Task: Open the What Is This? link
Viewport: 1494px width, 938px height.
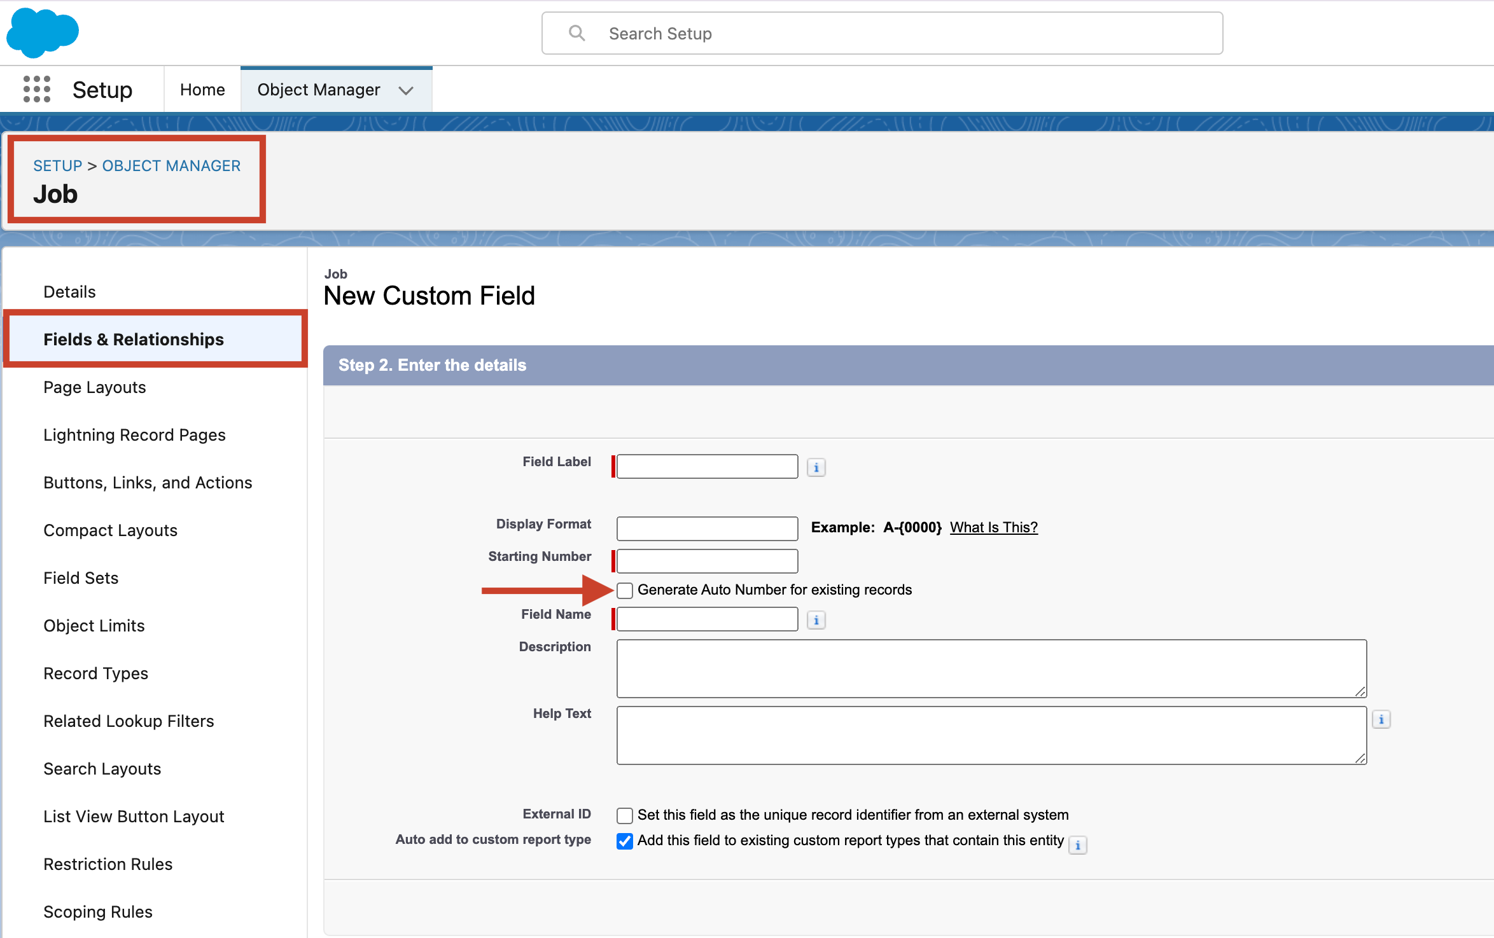Action: (x=993, y=527)
